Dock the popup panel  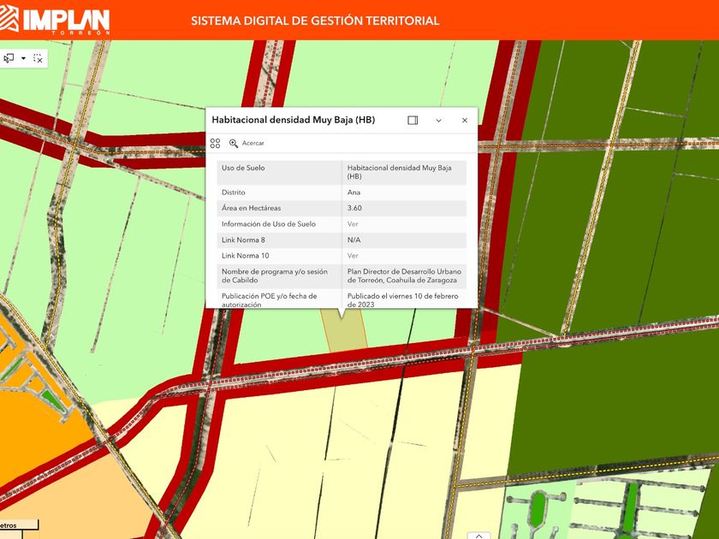[x=413, y=121]
